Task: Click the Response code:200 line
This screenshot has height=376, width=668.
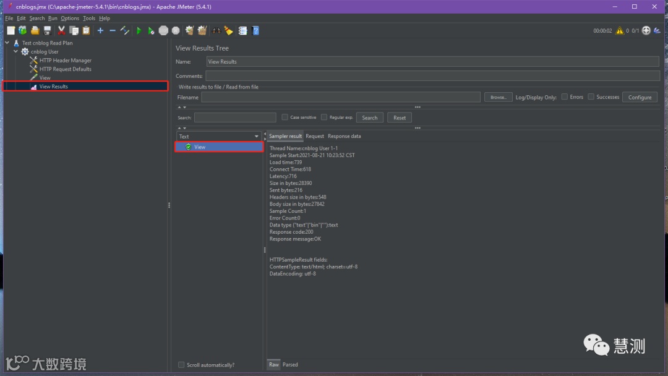Action: 291,232
